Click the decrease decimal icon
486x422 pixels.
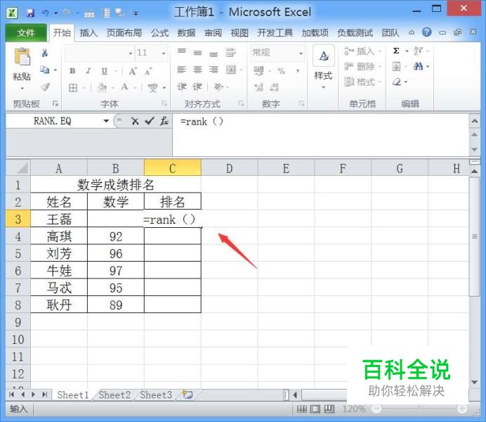tap(275, 87)
